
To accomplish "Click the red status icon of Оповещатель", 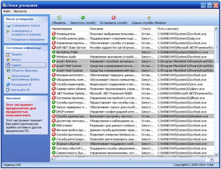I will [53, 34].
